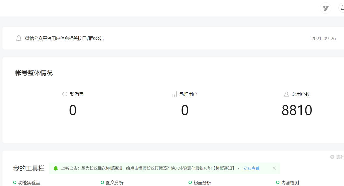Click the Y logo avatar icon
Screen dimensions: 344x186
click(325, 8)
